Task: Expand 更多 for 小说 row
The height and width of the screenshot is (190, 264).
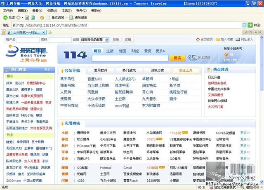Action: pos(245,133)
